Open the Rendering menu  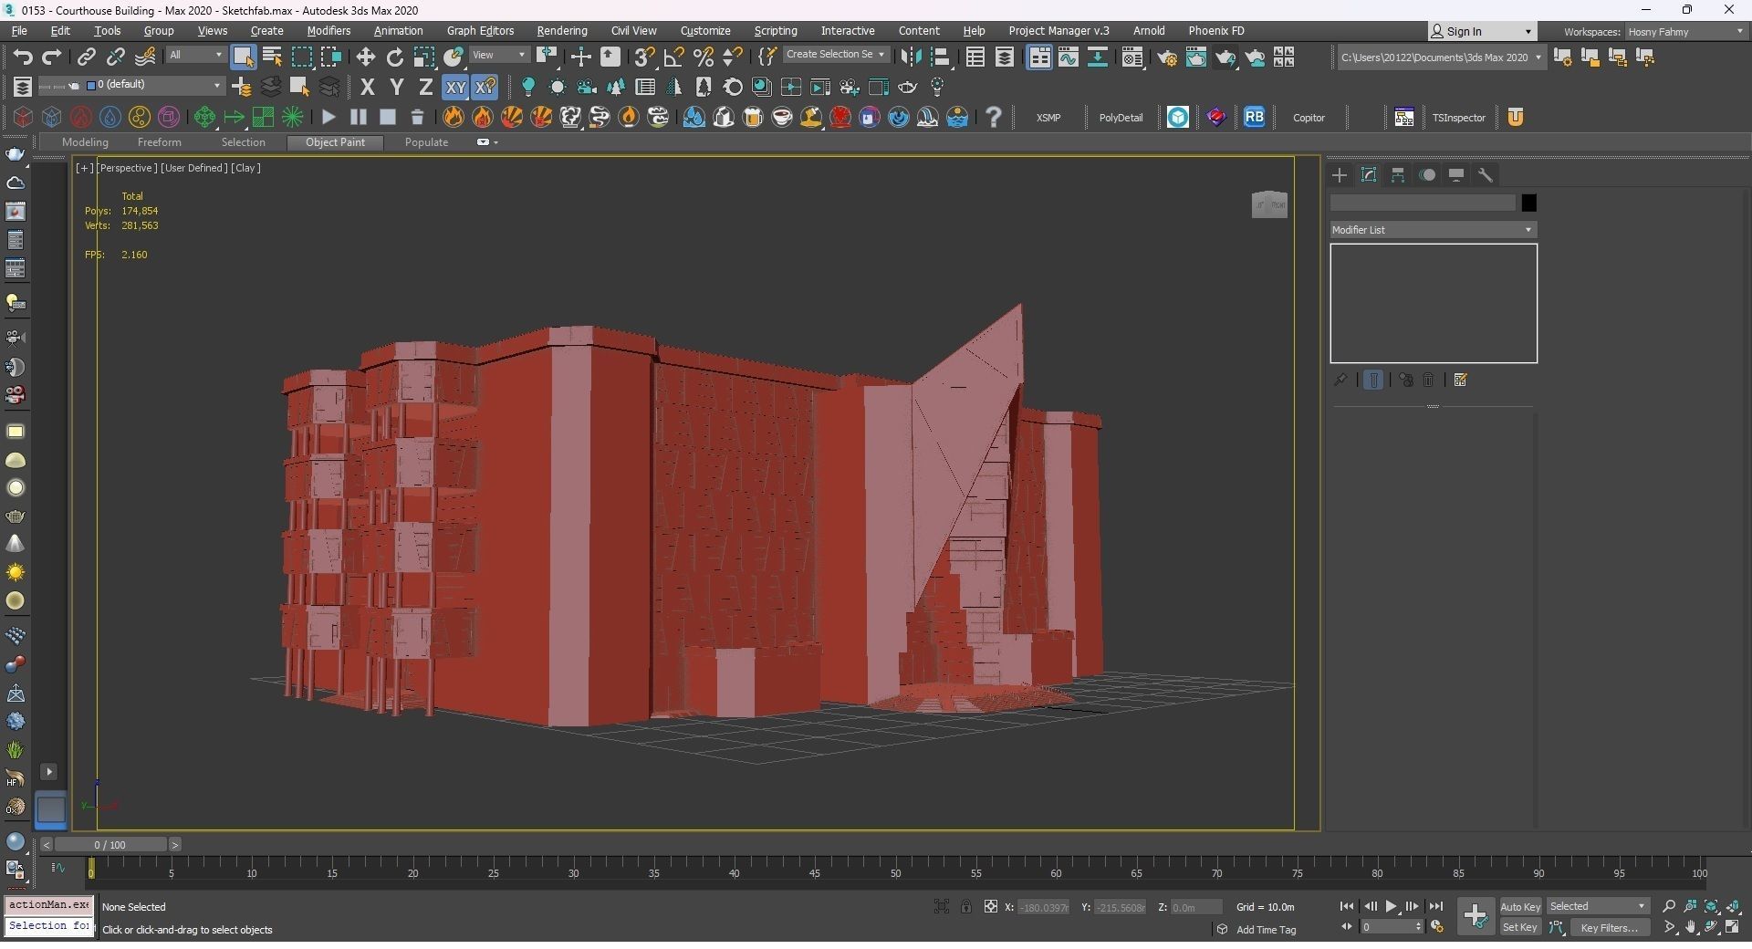[x=561, y=31]
